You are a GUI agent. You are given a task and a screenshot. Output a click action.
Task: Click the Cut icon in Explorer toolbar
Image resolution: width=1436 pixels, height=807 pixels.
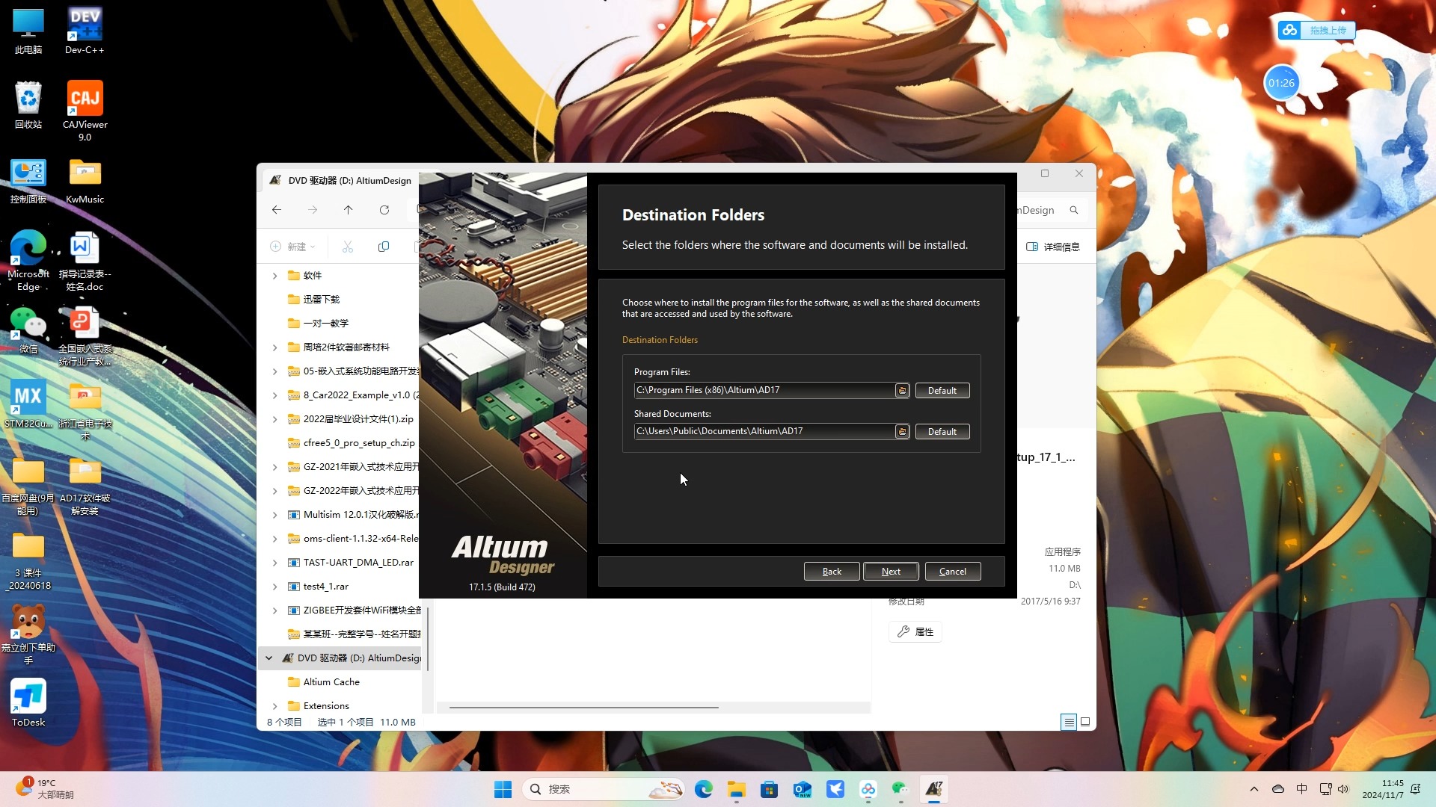tap(348, 247)
